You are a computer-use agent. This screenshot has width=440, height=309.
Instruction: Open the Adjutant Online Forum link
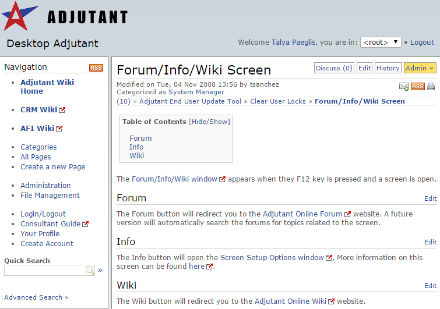302,214
